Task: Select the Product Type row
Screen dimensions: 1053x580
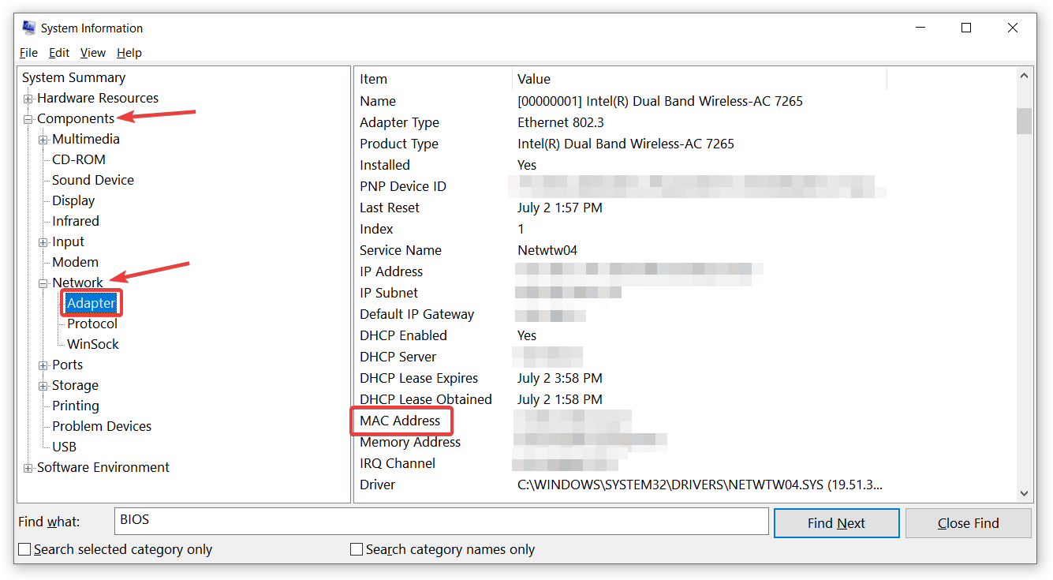Action: coord(685,144)
